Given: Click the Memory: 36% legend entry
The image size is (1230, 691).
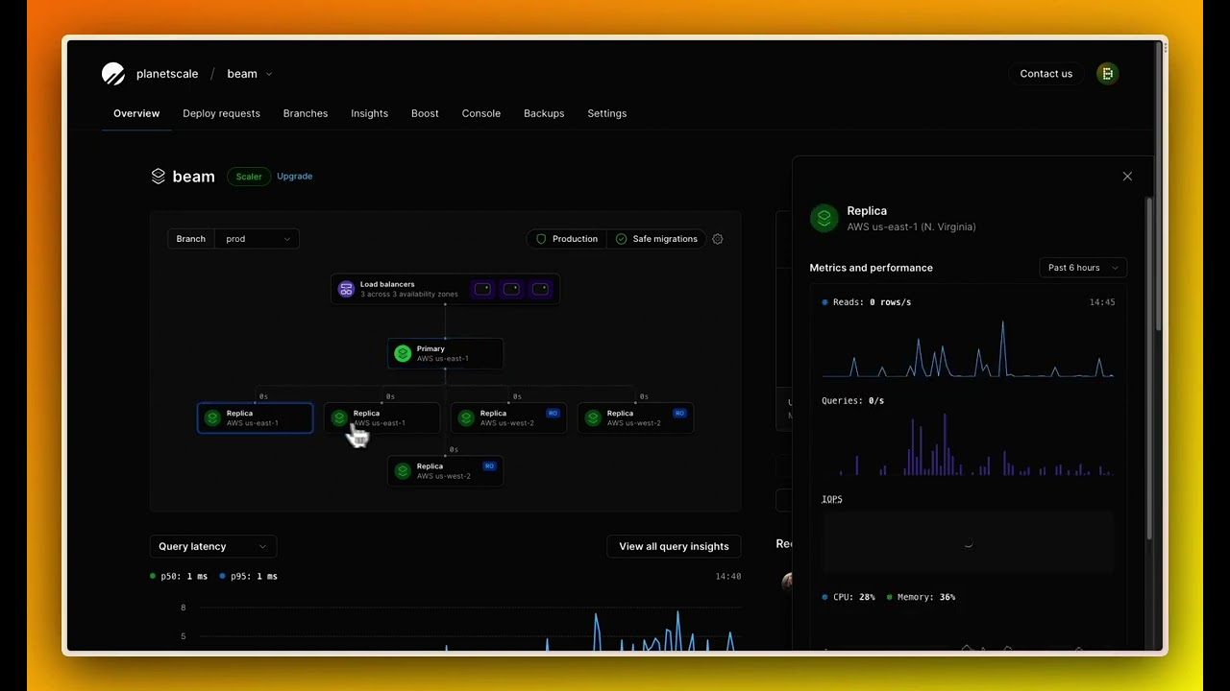Looking at the screenshot, I should point(921,597).
